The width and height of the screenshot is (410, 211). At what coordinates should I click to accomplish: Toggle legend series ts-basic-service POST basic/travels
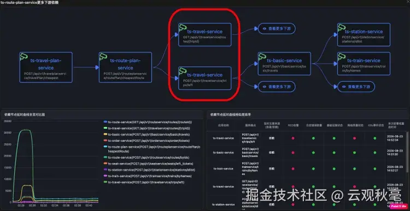pyautogui.click(x=147, y=134)
